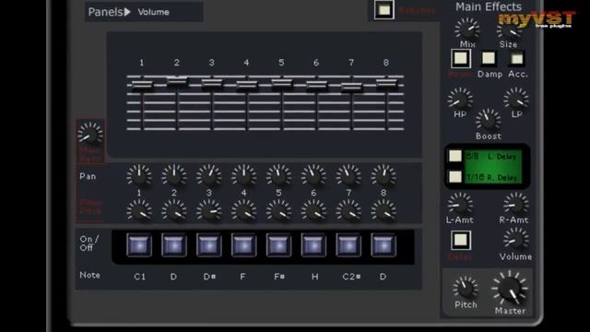Click the L-Amt knob
The width and height of the screenshot is (590, 332).
[460, 204]
